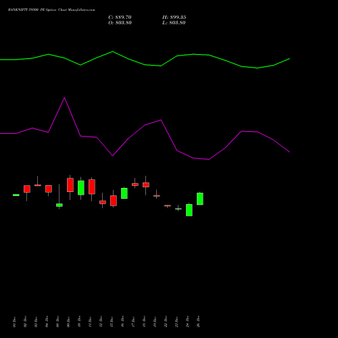Image resolution: width=338 pixels, height=338 pixels.
Task: Click the open price value O: 803.80
Action: pos(120,23)
